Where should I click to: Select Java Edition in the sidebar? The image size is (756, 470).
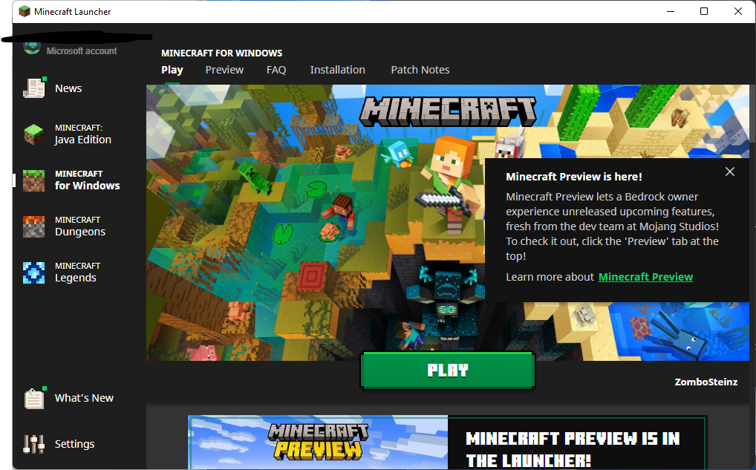pyautogui.click(x=83, y=134)
